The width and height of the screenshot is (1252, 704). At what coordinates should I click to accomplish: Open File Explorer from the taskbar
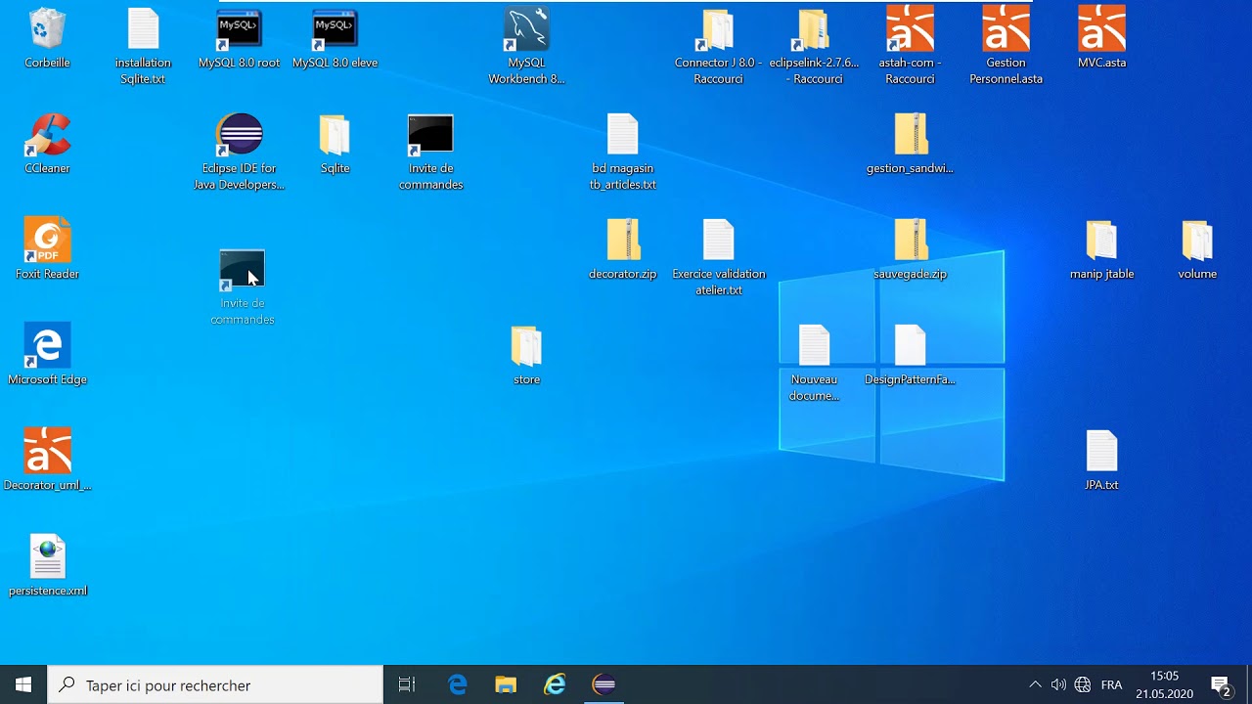click(506, 685)
